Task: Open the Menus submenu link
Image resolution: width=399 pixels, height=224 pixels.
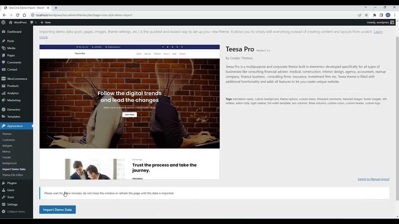Action: click(x=6, y=152)
